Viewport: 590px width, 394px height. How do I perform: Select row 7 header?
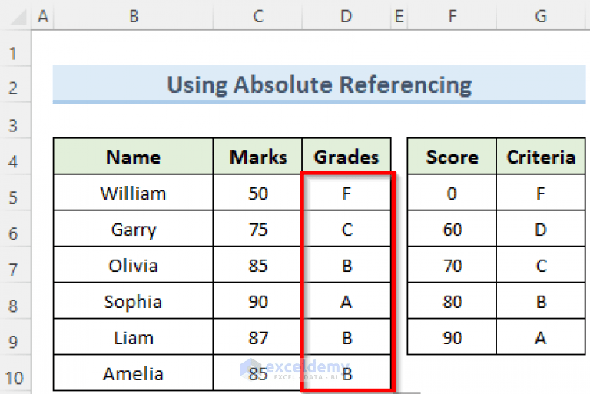pyautogui.click(x=15, y=265)
